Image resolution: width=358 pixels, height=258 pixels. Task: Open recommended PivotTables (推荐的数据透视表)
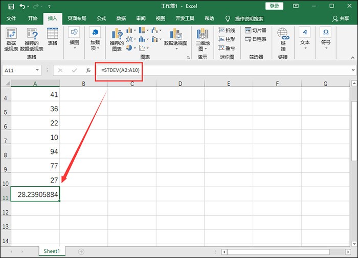point(32,39)
